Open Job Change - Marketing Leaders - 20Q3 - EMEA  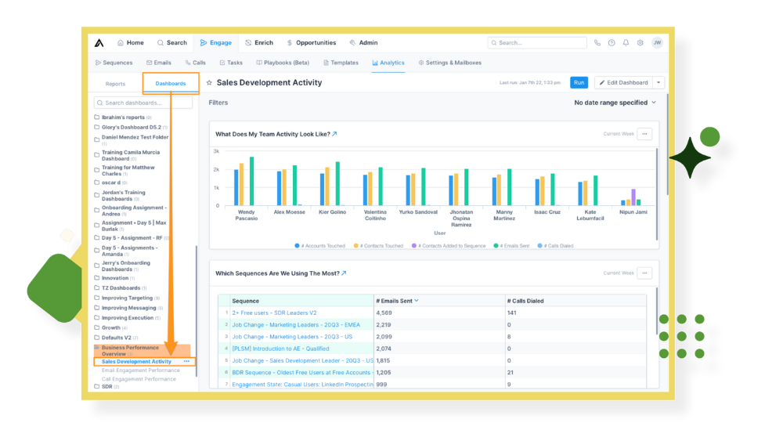tap(296, 325)
